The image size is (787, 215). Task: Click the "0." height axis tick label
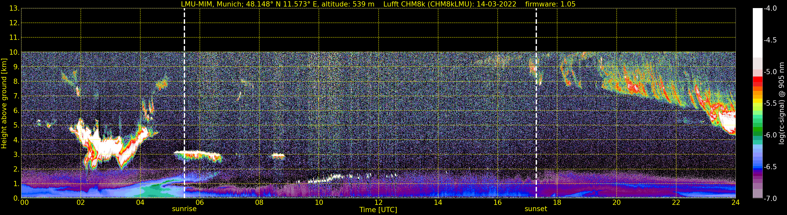click(16, 198)
